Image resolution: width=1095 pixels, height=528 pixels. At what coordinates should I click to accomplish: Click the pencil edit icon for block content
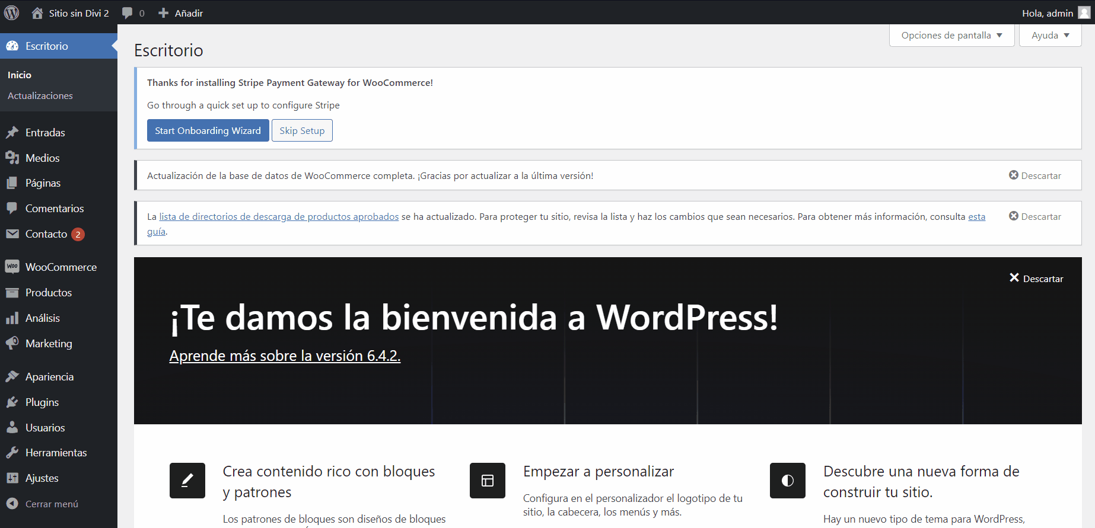(x=187, y=481)
